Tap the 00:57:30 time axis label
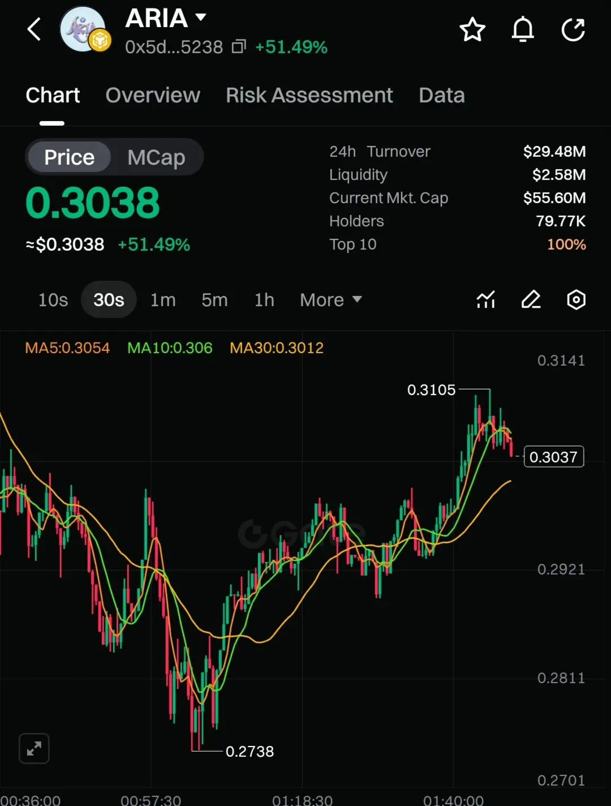The image size is (611, 806). point(150,800)
